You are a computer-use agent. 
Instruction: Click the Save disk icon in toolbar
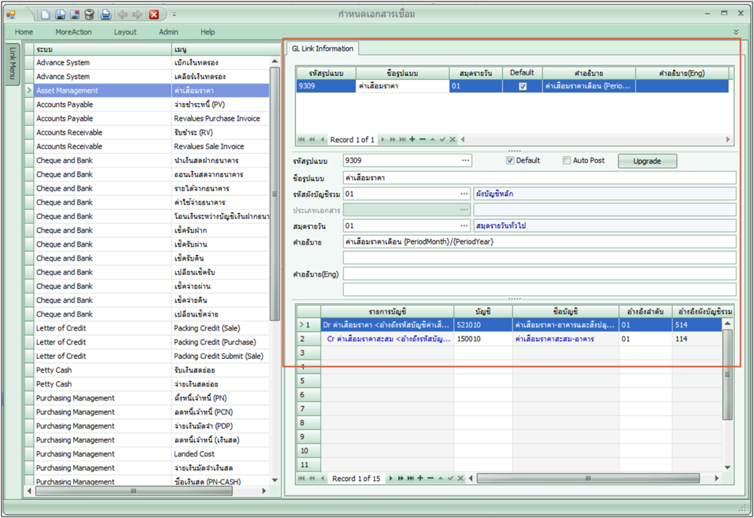pos(60,15)
